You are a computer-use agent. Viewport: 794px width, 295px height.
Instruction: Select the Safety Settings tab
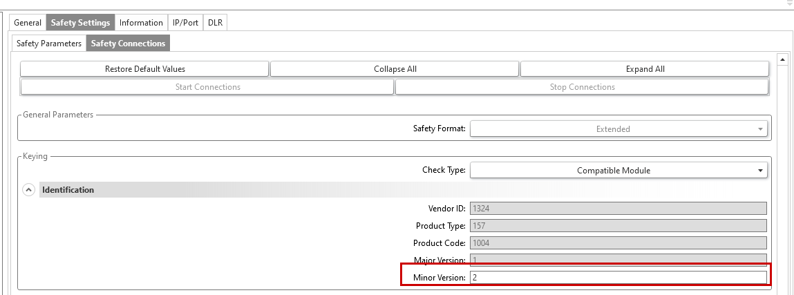[x=80, y=23]
